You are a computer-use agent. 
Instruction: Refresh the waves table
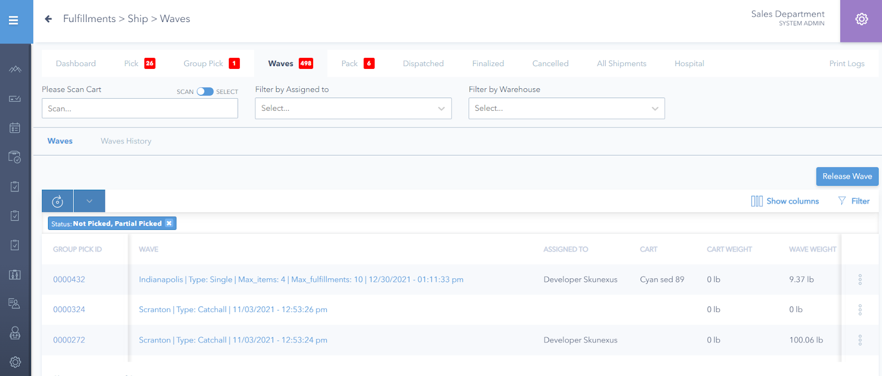(x=57, y=201)
